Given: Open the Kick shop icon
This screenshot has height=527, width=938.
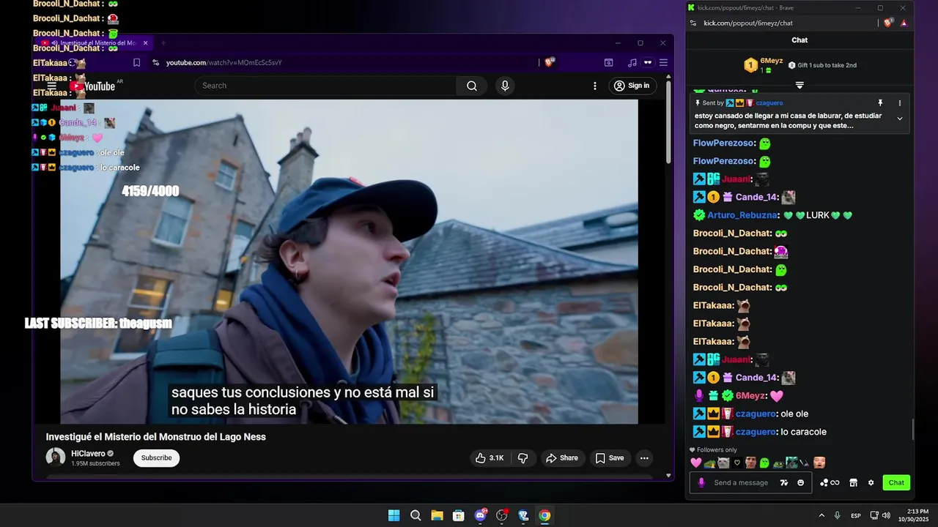Looking at the screenshot, I should coord(853,482).
